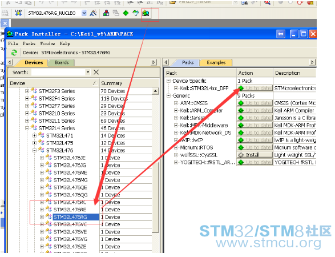This screenshot has width=335, height=257.
Task: Click the sort arrow in Device column header
Action: (x=95, y=83)
